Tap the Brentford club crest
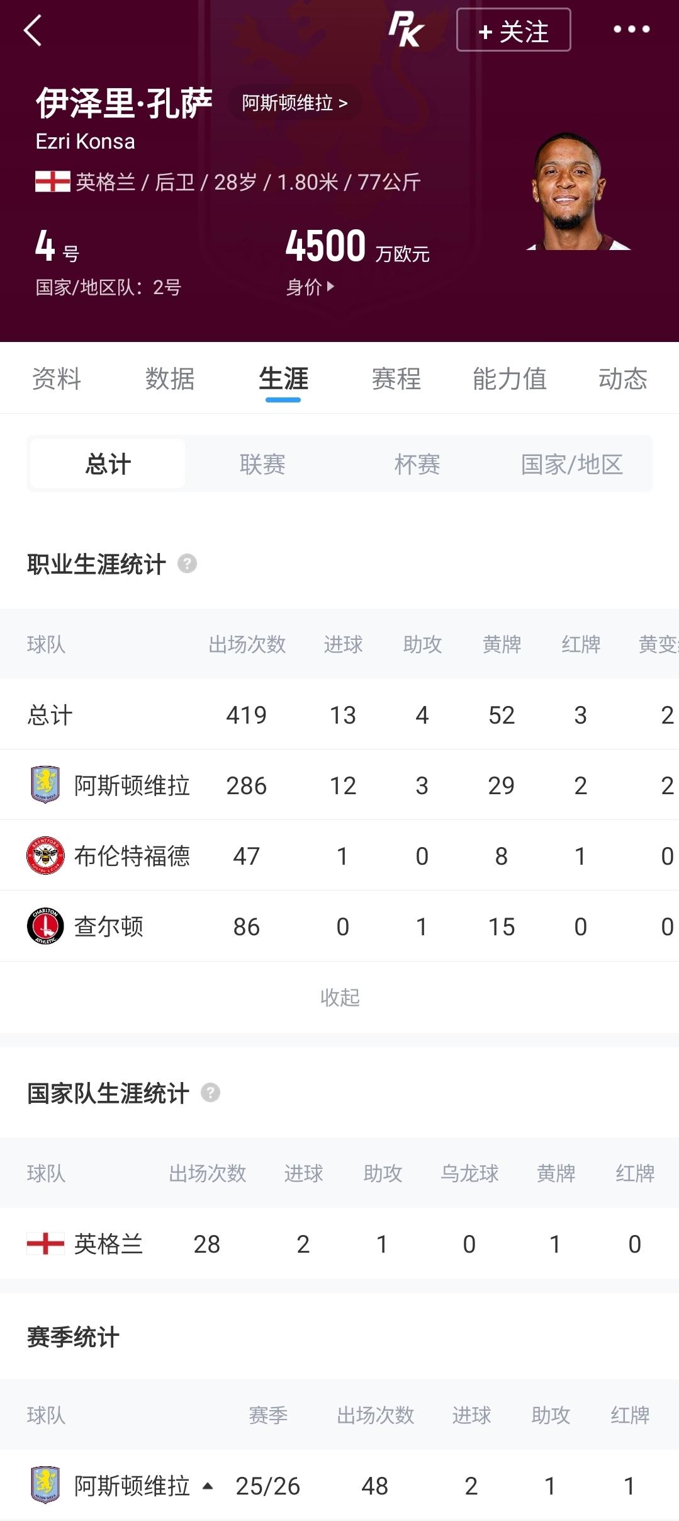This screenshot has width=679, height=1521. coord(45,855)
